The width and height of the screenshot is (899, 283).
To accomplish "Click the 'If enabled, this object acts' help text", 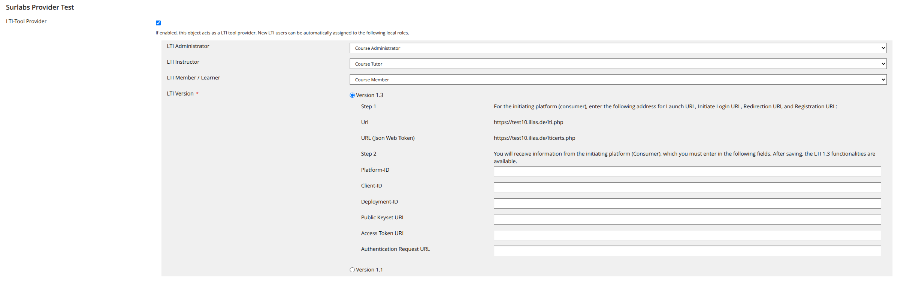I will pyautogui.click(x=282, y=33).
